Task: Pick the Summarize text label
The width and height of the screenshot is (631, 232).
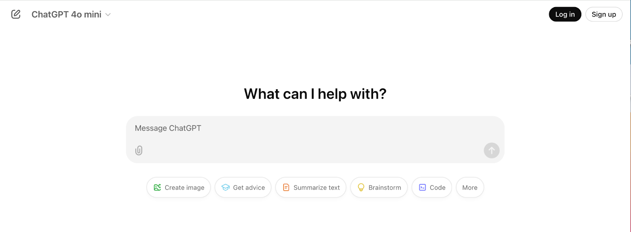Action: (317, 188)
